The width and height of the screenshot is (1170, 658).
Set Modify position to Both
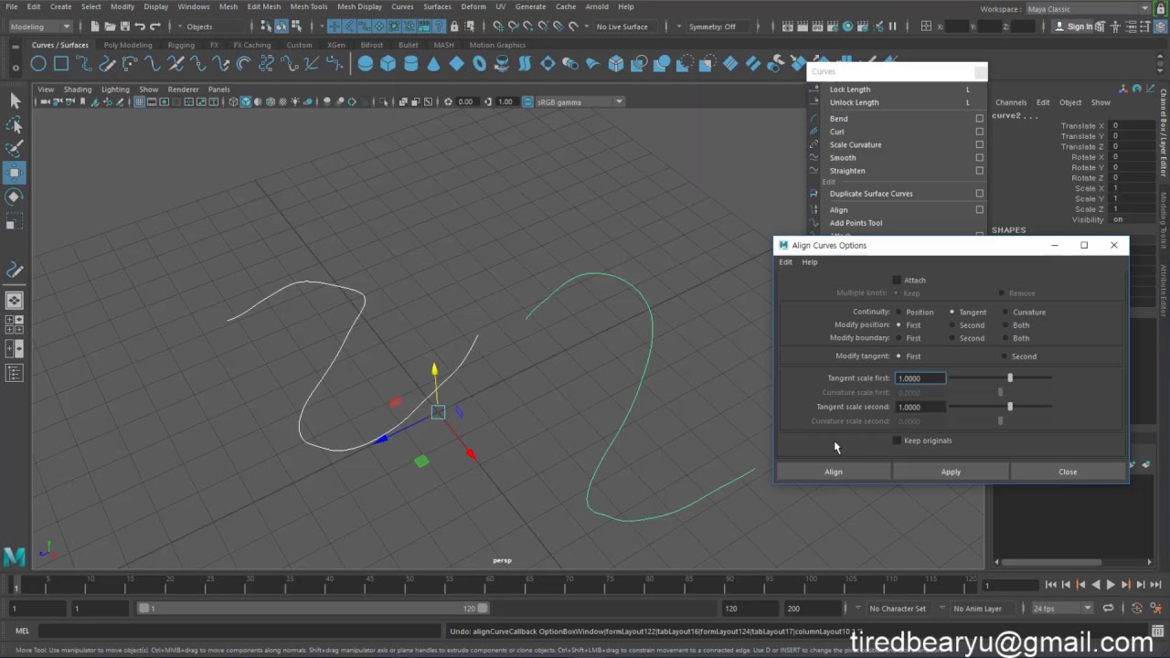tap(1005, 325)
